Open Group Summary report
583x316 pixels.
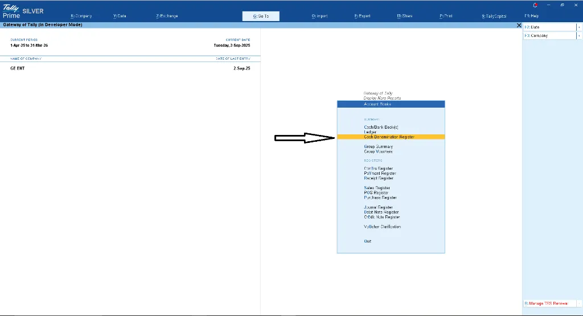379,146
